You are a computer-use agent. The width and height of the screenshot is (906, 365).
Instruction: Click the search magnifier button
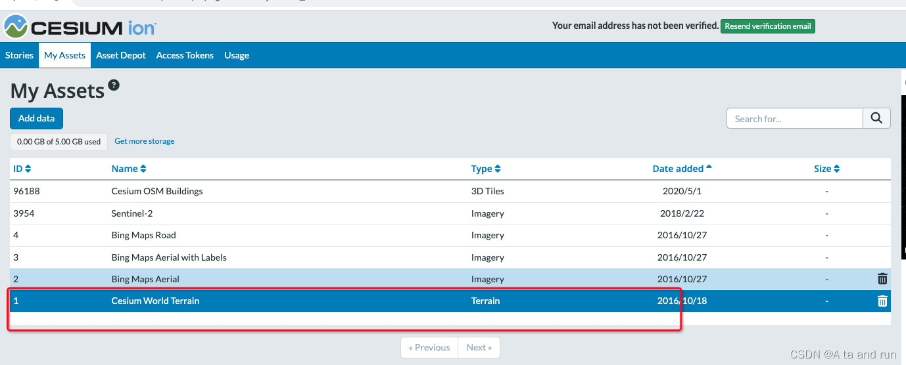(x=876, y=118)
